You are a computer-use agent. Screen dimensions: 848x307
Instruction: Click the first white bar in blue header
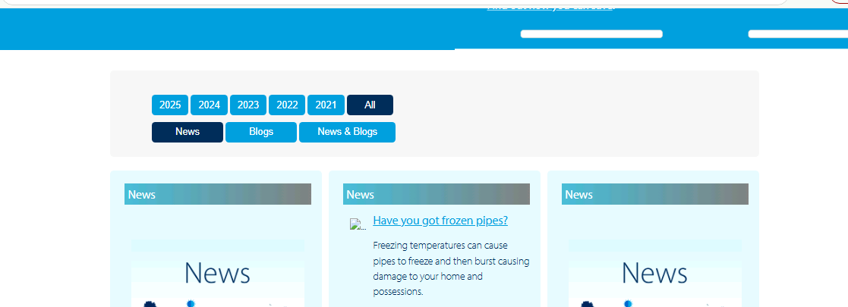[x=591, y=34]
